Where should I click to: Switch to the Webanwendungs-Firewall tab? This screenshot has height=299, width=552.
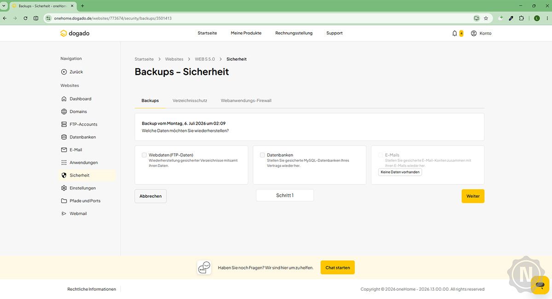pyautogui.click(x=246, y=100)
